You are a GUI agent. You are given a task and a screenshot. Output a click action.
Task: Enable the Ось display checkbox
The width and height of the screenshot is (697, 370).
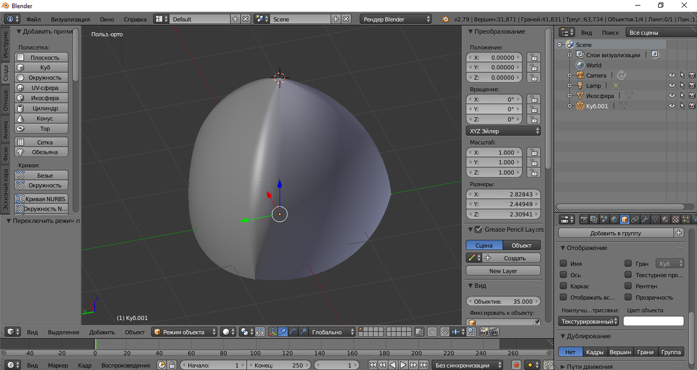coord(563,275)
